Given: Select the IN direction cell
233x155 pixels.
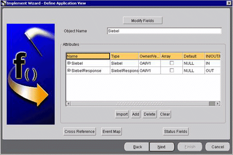Looking at the screenshot, I should click(212, 63).
